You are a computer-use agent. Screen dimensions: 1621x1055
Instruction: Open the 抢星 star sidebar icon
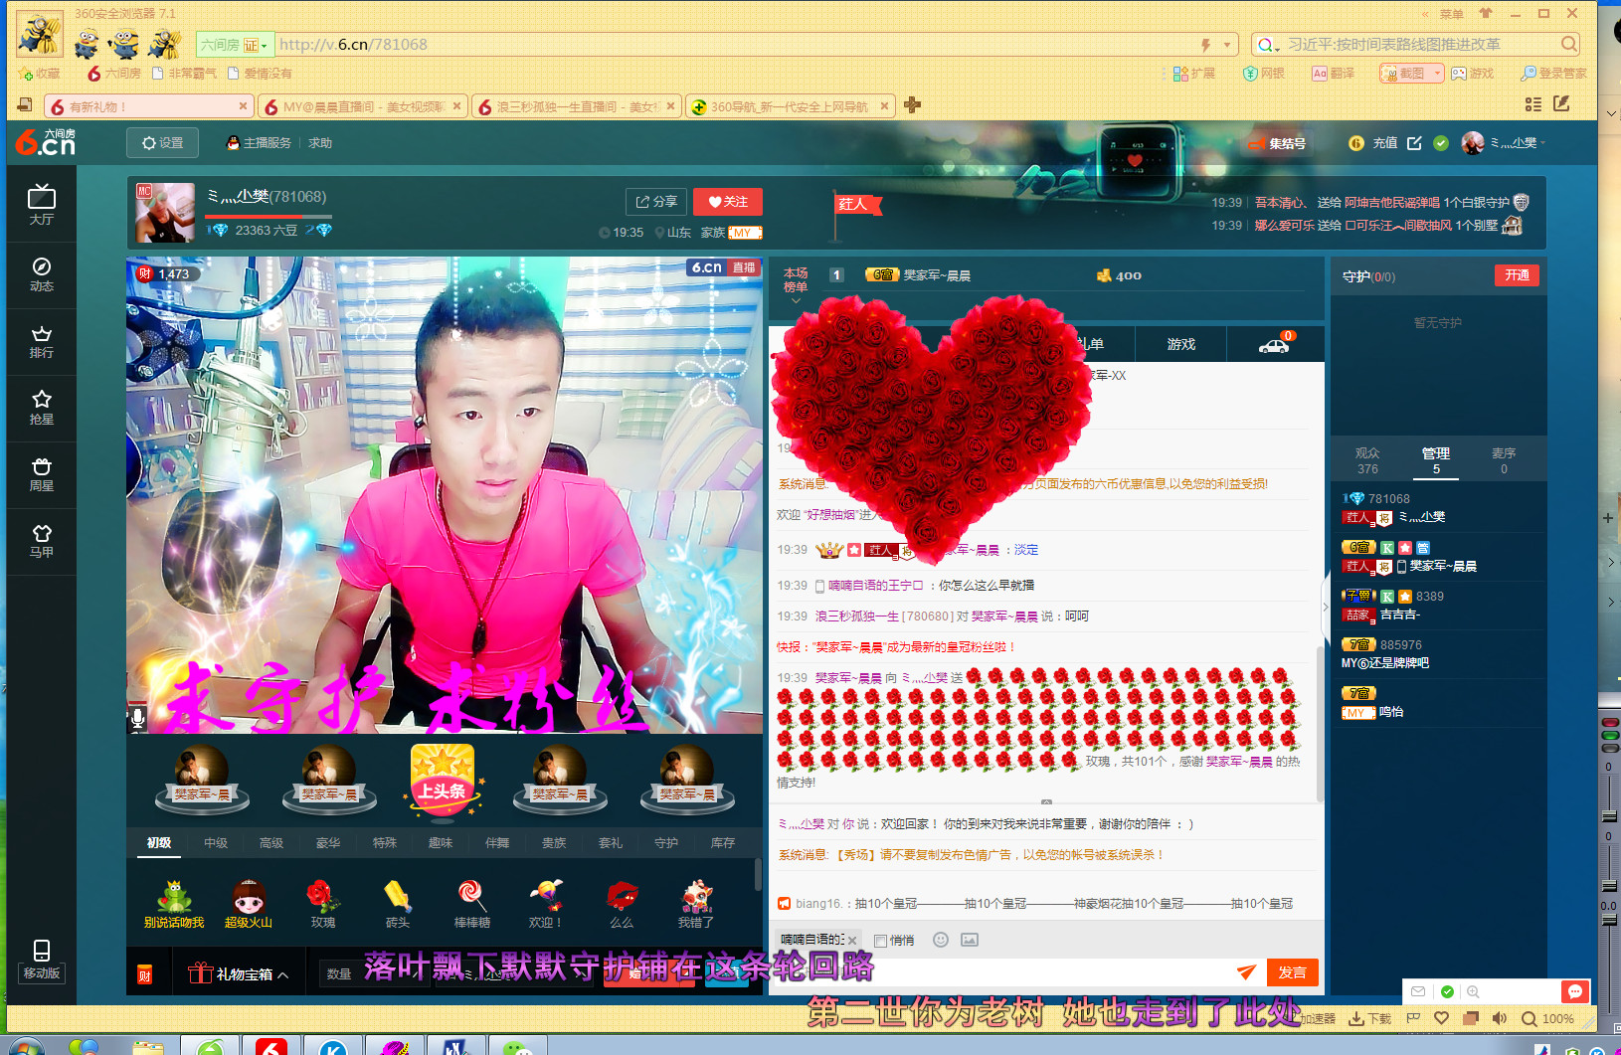pos(41,408)
